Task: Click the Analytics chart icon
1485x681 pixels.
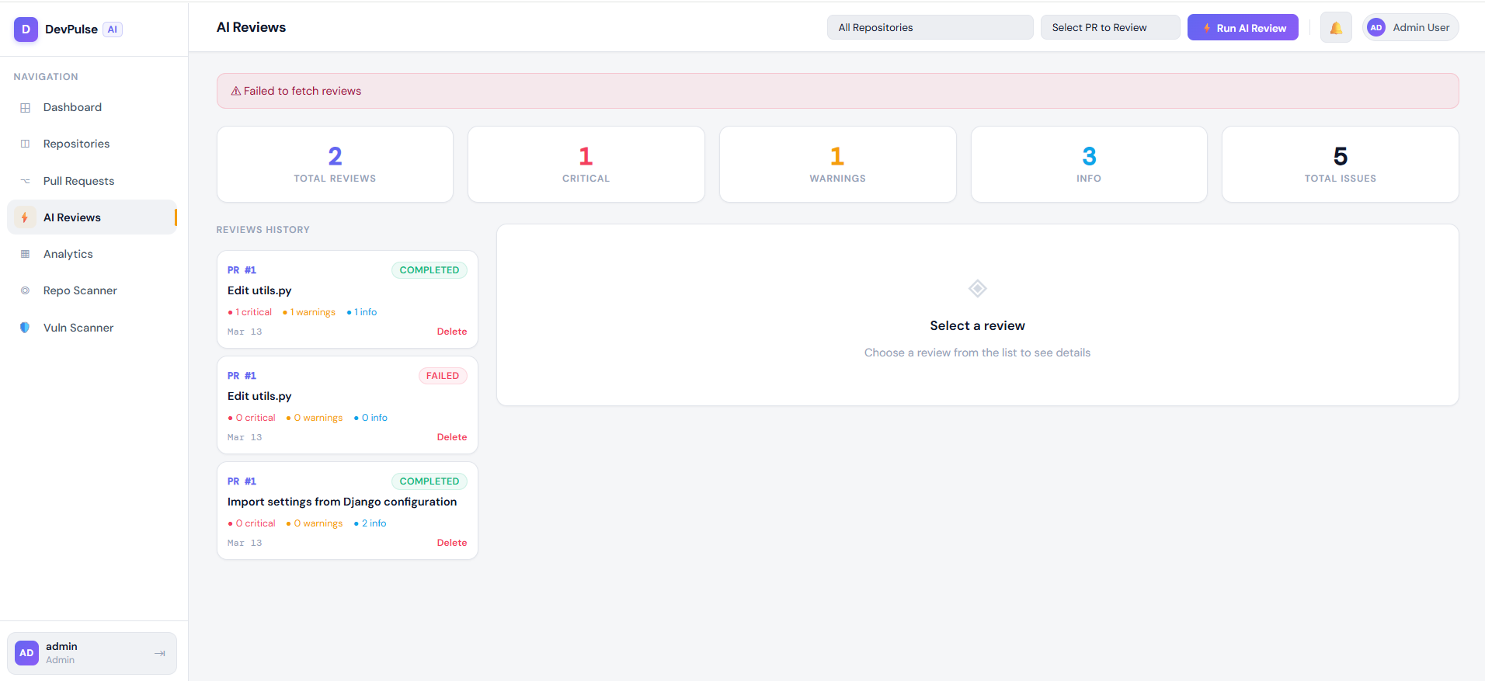Action: point(26,254)
